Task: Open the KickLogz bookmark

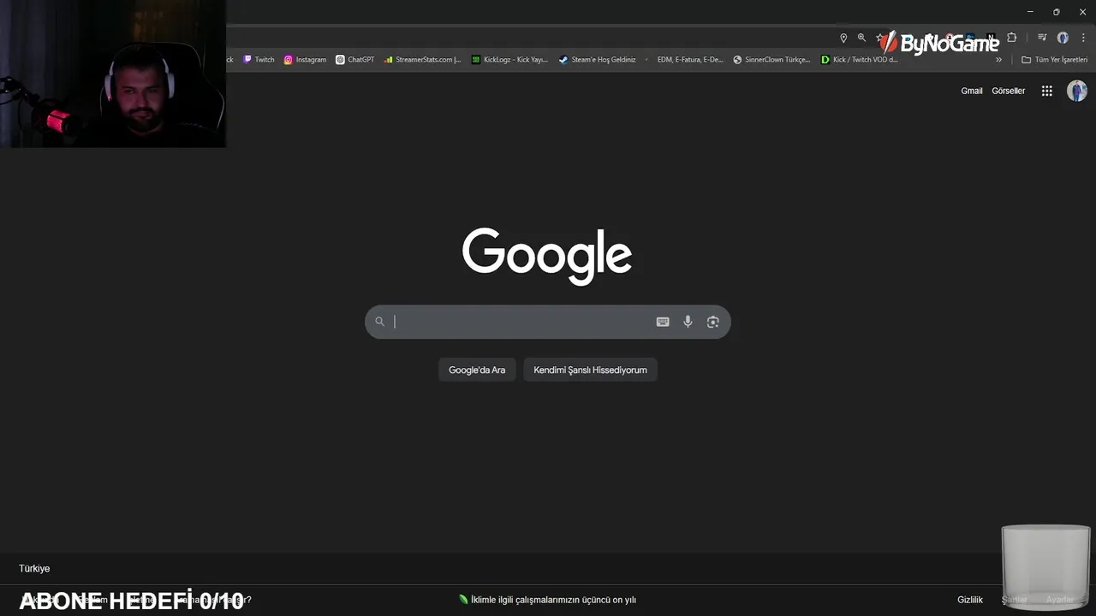Action: click(509, 60)
